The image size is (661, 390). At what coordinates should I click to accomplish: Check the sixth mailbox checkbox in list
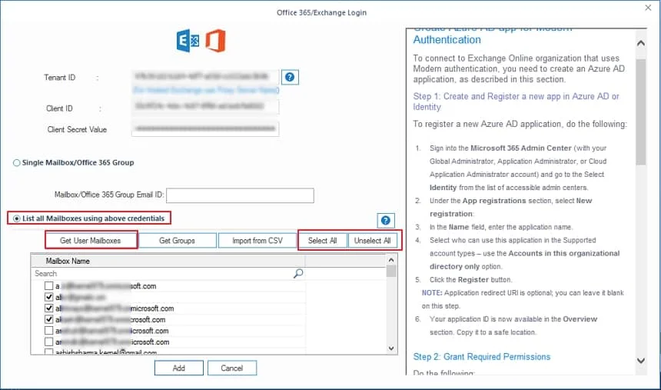(x=49, y=342)
